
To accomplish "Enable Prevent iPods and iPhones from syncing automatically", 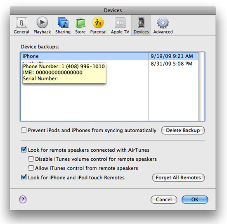I will (x=24, y=130).
